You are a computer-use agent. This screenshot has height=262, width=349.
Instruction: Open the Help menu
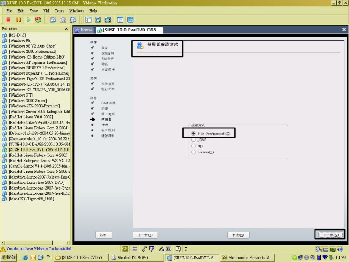tap(93, 11)
